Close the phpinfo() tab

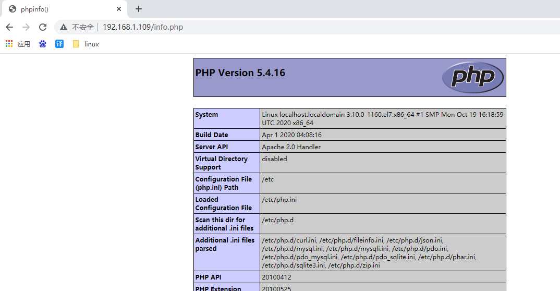(x=119, y=9)
